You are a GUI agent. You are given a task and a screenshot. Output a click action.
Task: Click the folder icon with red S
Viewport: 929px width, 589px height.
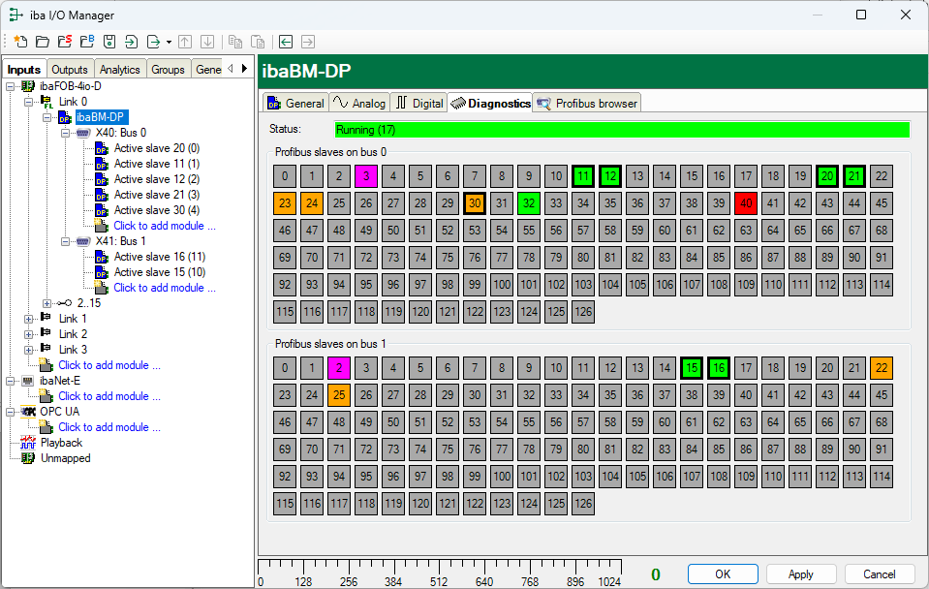pyautogui.click(x=64, y=42)
